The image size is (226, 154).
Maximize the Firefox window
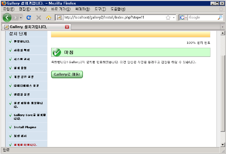(217, 3)
